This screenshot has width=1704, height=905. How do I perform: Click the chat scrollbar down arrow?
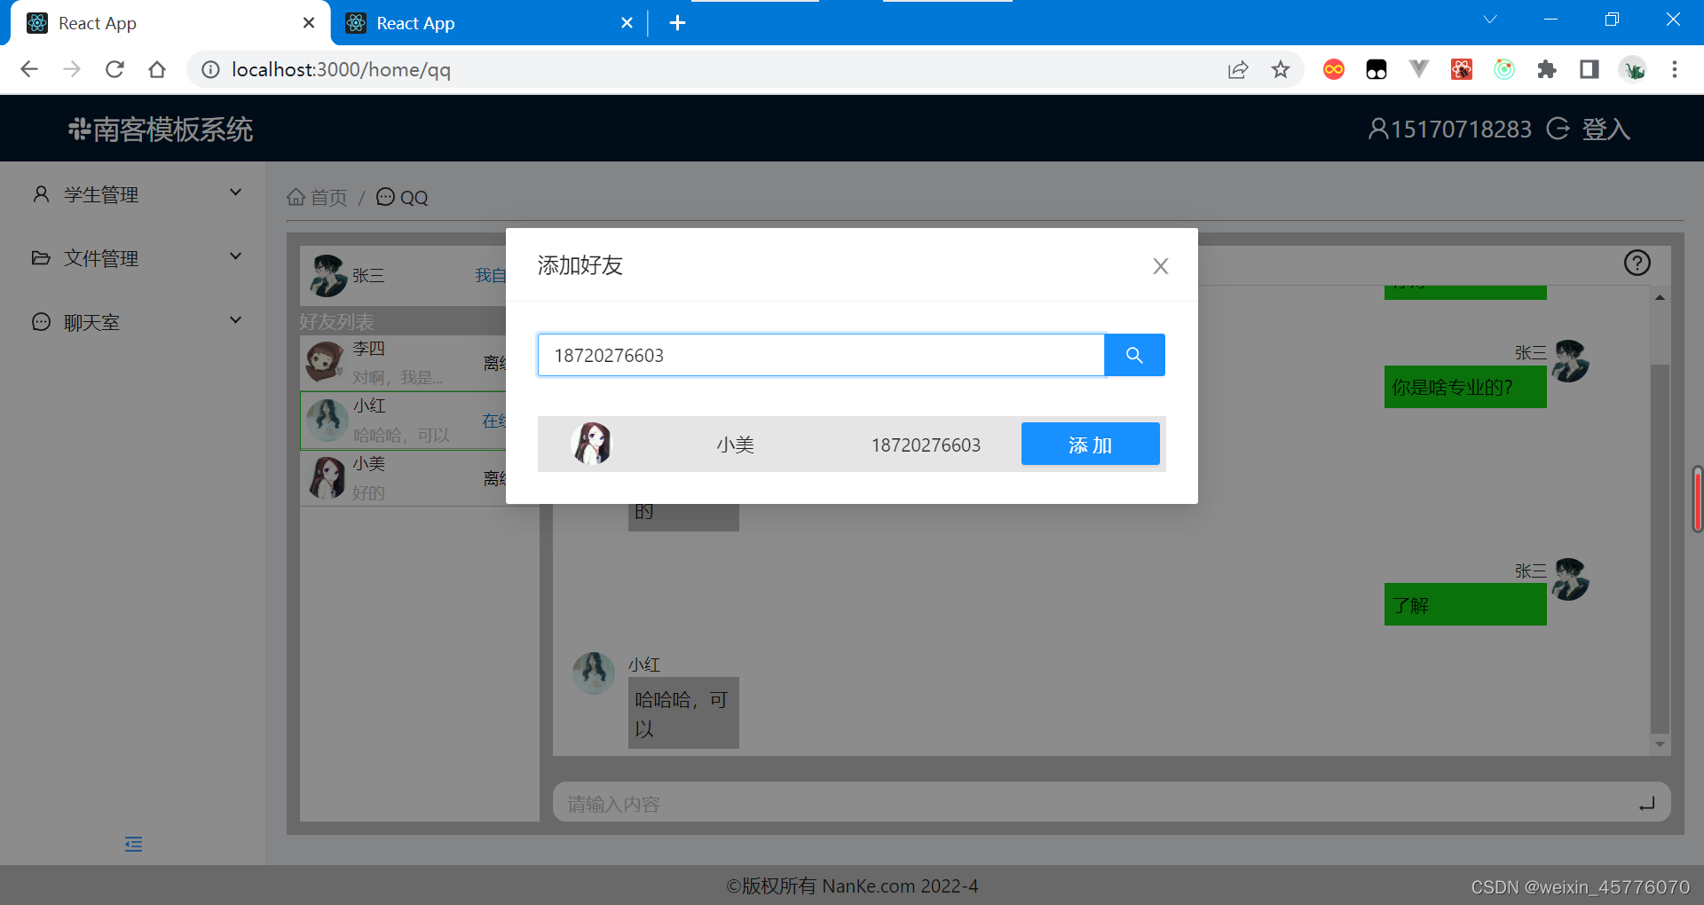point(1660,744)
